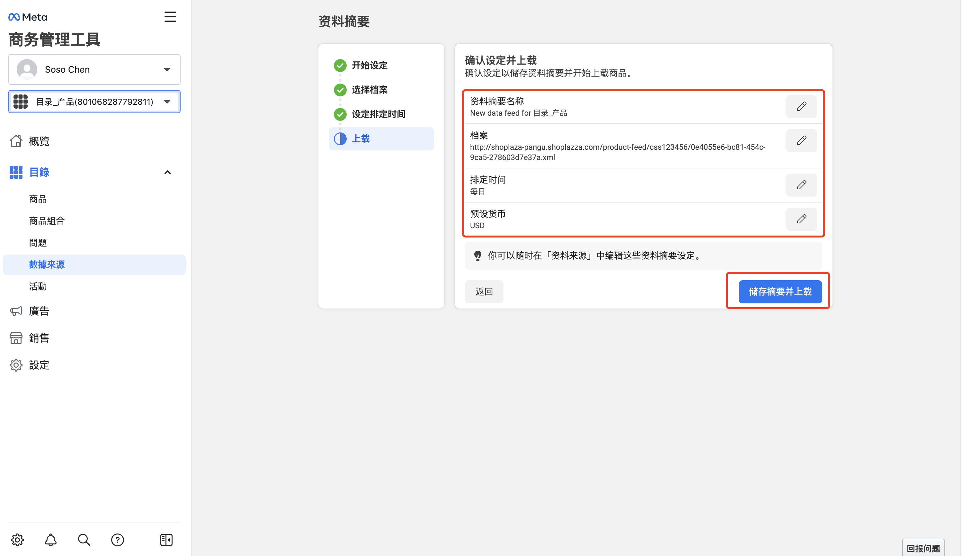Click the 回报问题 button
Viewport: 962px width, 556px height.
tap(923, 548)
